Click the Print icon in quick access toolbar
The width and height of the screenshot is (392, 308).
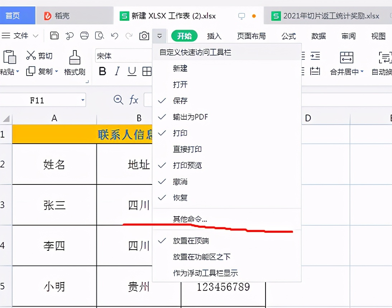84,36
